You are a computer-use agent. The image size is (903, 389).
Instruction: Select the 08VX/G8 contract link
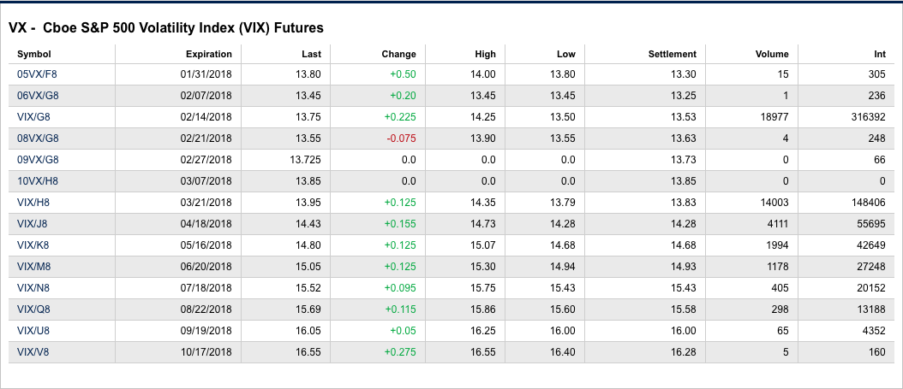[38, 139]
